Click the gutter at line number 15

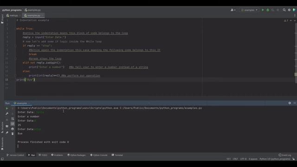(x=7, y=80)
